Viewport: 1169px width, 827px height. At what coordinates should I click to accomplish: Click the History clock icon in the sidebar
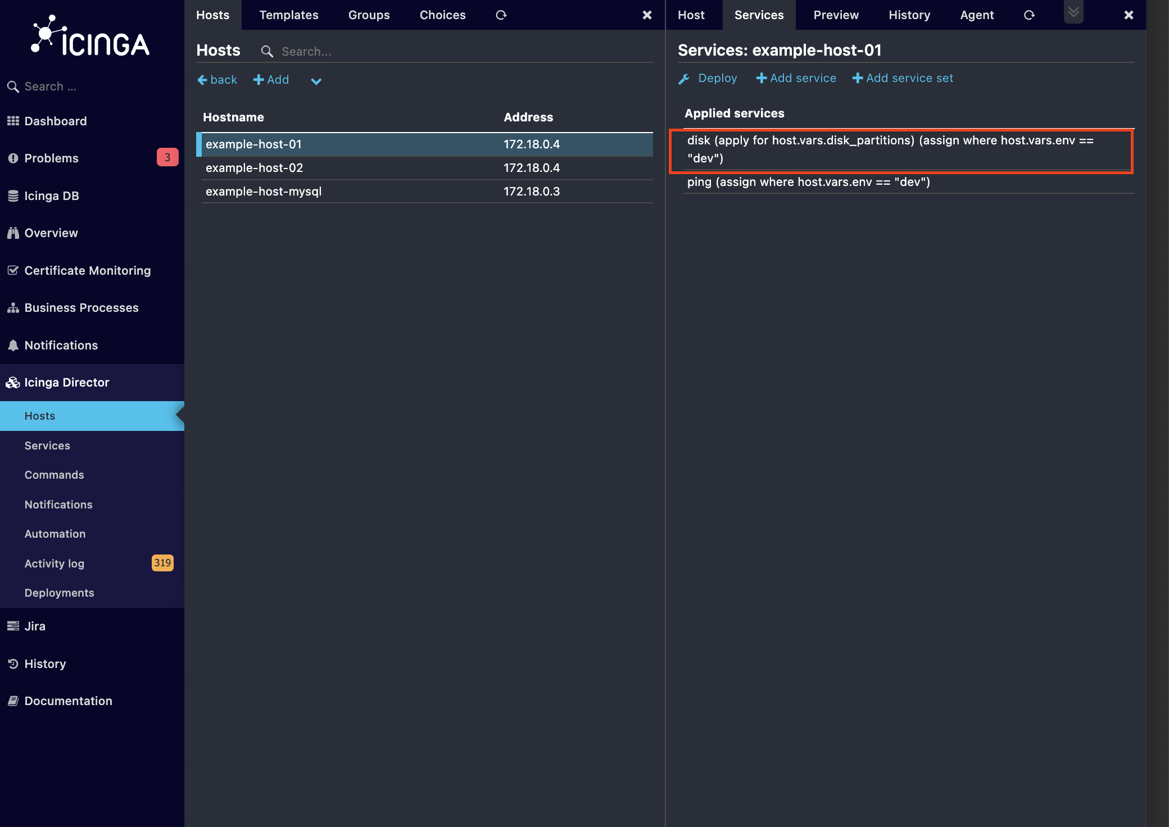pyautogui.click(x=13, y=664)
